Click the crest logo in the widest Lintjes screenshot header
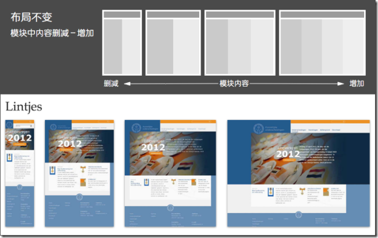This screenshot has height=238, width=378. point(259,128)
